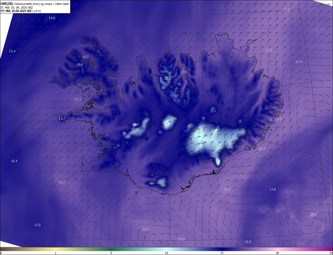Click the 13.7 value label
The width and height of the screenshot is (333, 255).
62,119
